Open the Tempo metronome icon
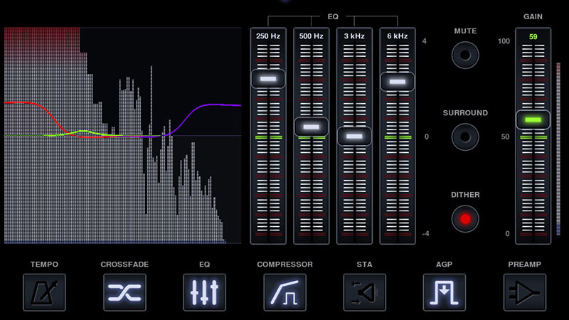 click(44, 292)
